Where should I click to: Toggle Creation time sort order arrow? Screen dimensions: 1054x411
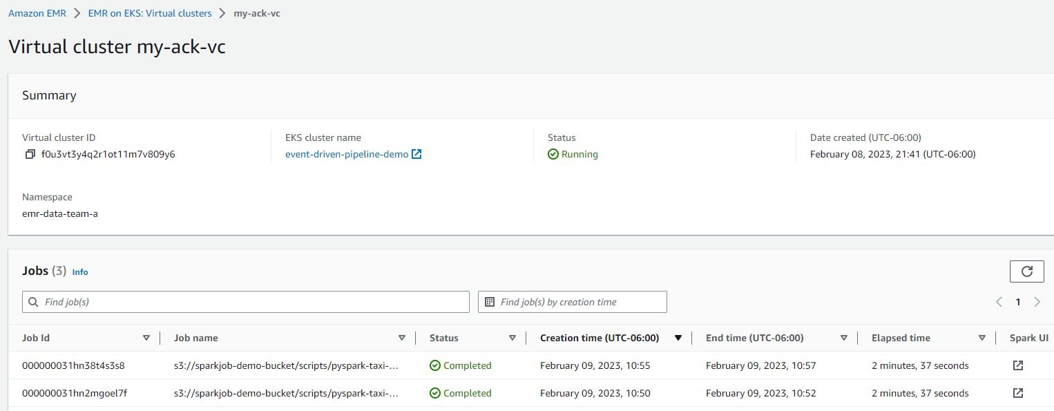[678, 338]
